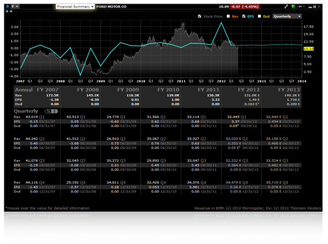Click the blue logo icon in title bar
Image resolution: width=328 pixels, height=244 pixels.
8,6
